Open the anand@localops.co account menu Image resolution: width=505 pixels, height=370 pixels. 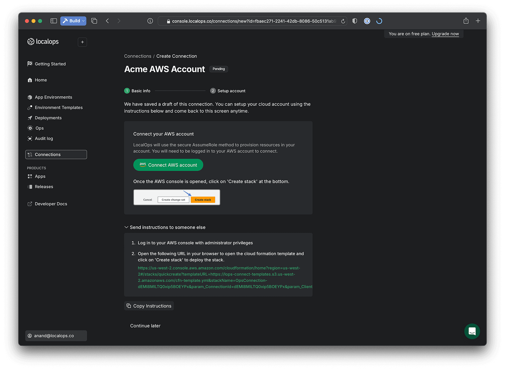point(56,336)
